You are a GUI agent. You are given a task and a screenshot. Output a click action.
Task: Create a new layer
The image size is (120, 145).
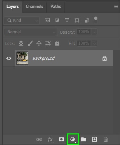[x=94, y=139]
